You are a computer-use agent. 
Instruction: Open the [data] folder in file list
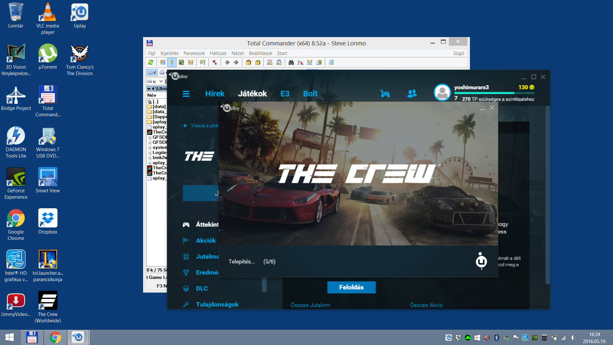click(159, 106)
